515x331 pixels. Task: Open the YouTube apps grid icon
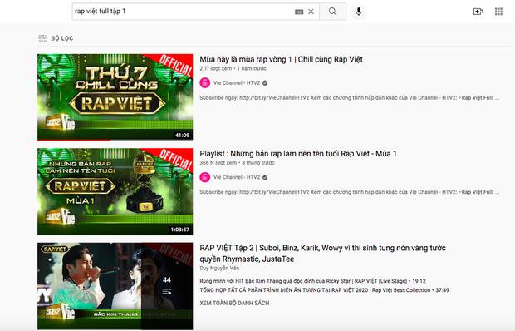pyautogui.click(x=498, y=12)
